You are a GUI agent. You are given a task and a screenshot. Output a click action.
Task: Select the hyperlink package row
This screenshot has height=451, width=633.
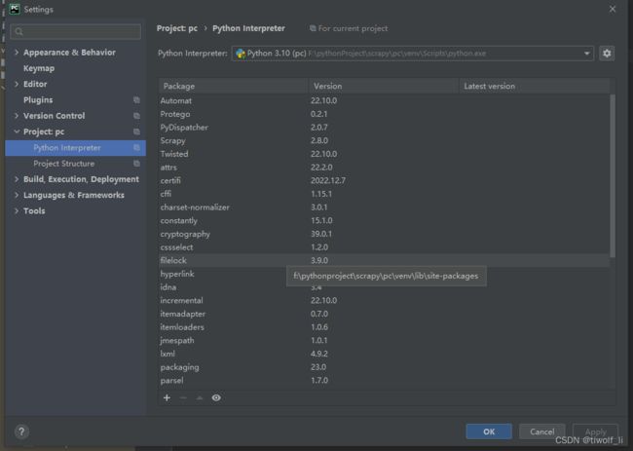click(222, 274)
